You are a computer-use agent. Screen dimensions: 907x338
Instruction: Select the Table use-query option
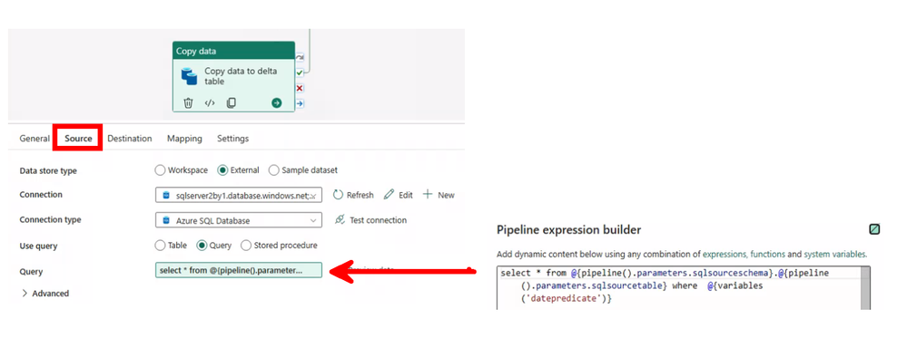pyautogui.click(x=160, y=246)
